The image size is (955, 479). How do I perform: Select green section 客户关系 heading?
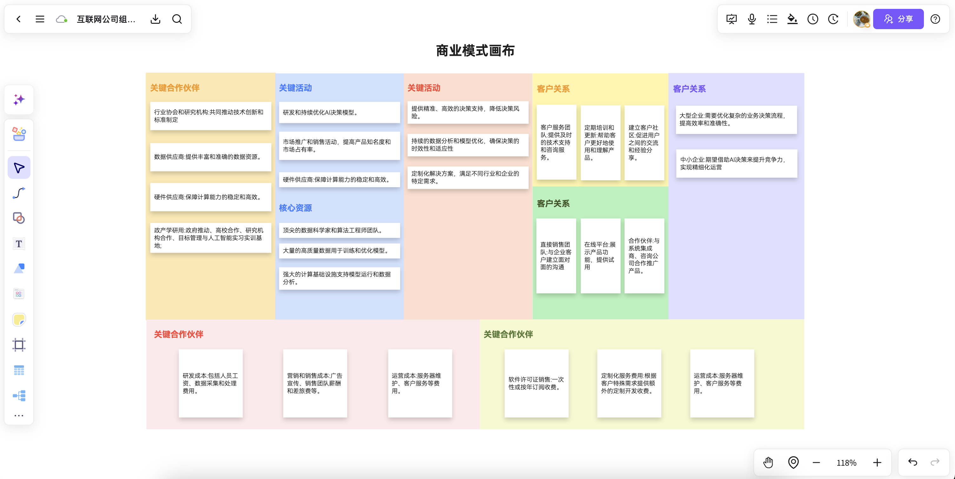553,204
